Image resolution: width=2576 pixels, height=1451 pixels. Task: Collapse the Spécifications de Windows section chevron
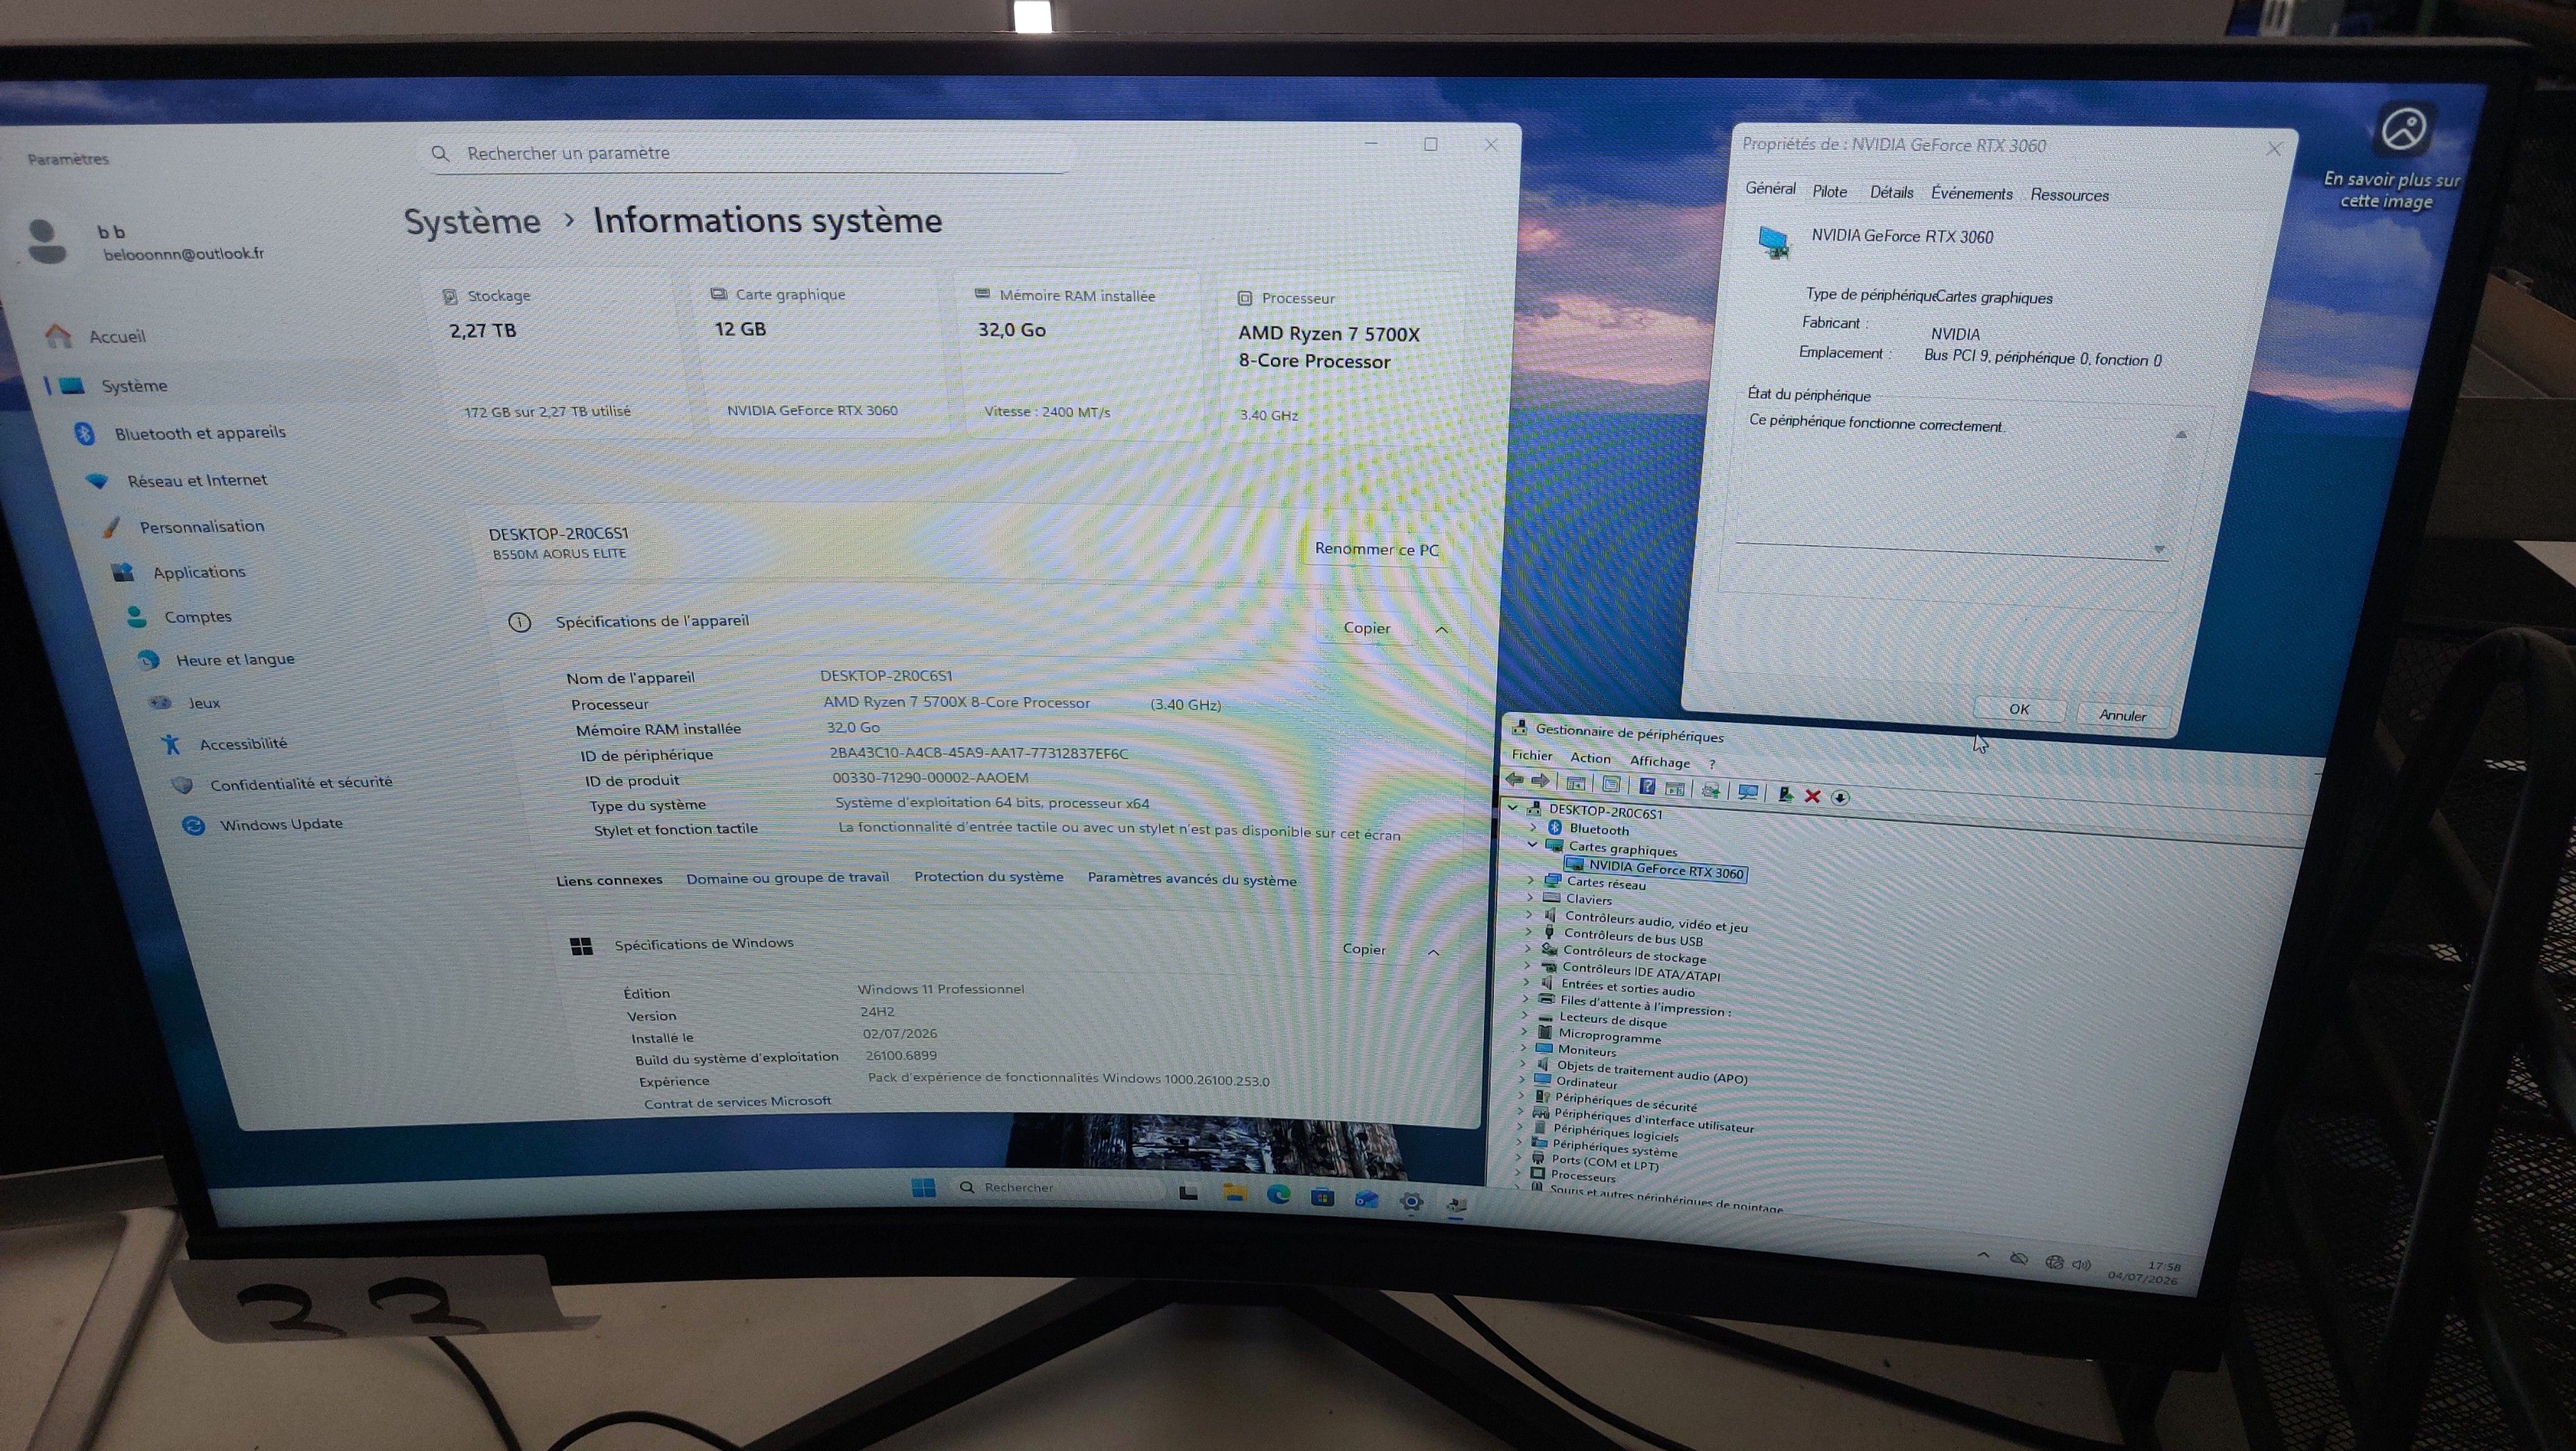[1434, 952]
